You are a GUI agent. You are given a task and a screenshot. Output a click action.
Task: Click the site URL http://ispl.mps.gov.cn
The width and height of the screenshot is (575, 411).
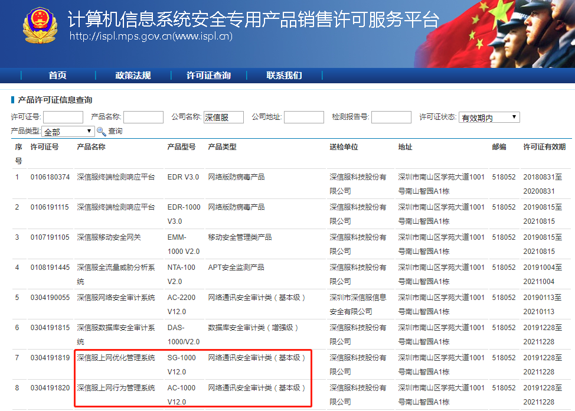(151, 37)
